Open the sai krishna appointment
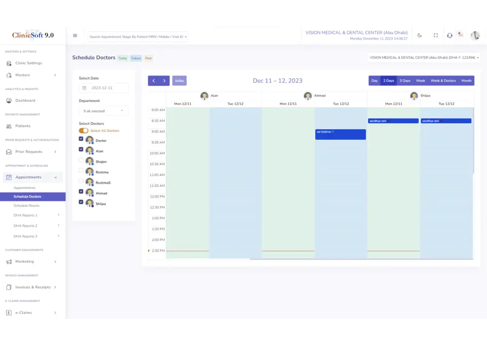This screenshot has height=345, width=487. [340, 134]
